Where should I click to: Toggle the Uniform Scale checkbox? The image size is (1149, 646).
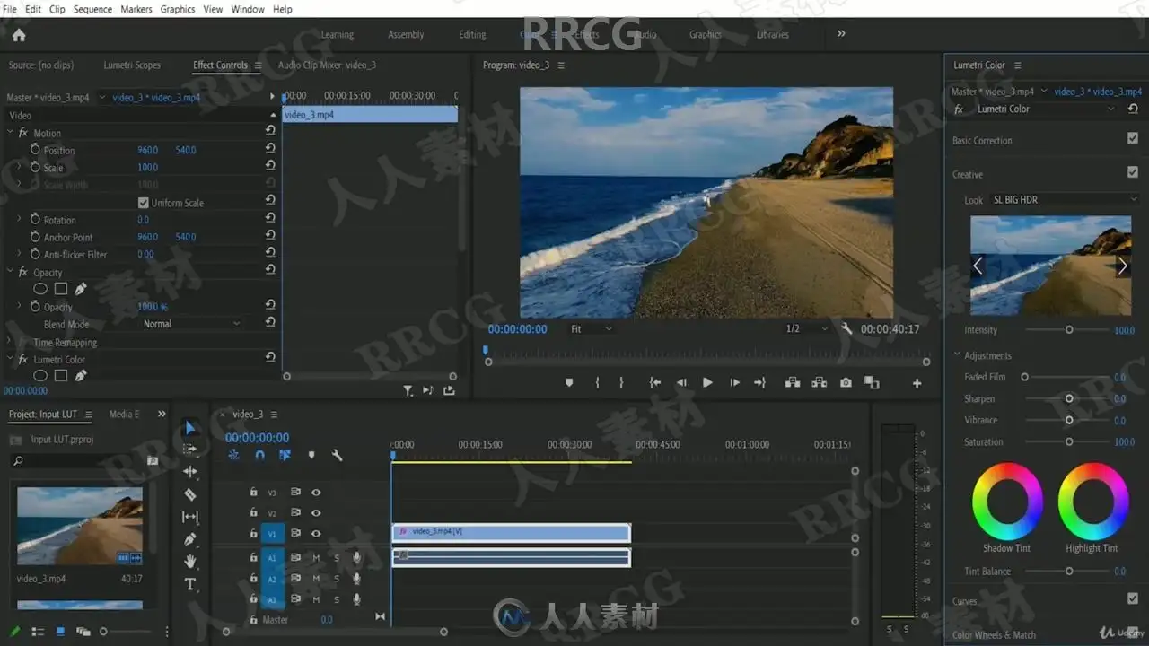[x=144, y=203]
